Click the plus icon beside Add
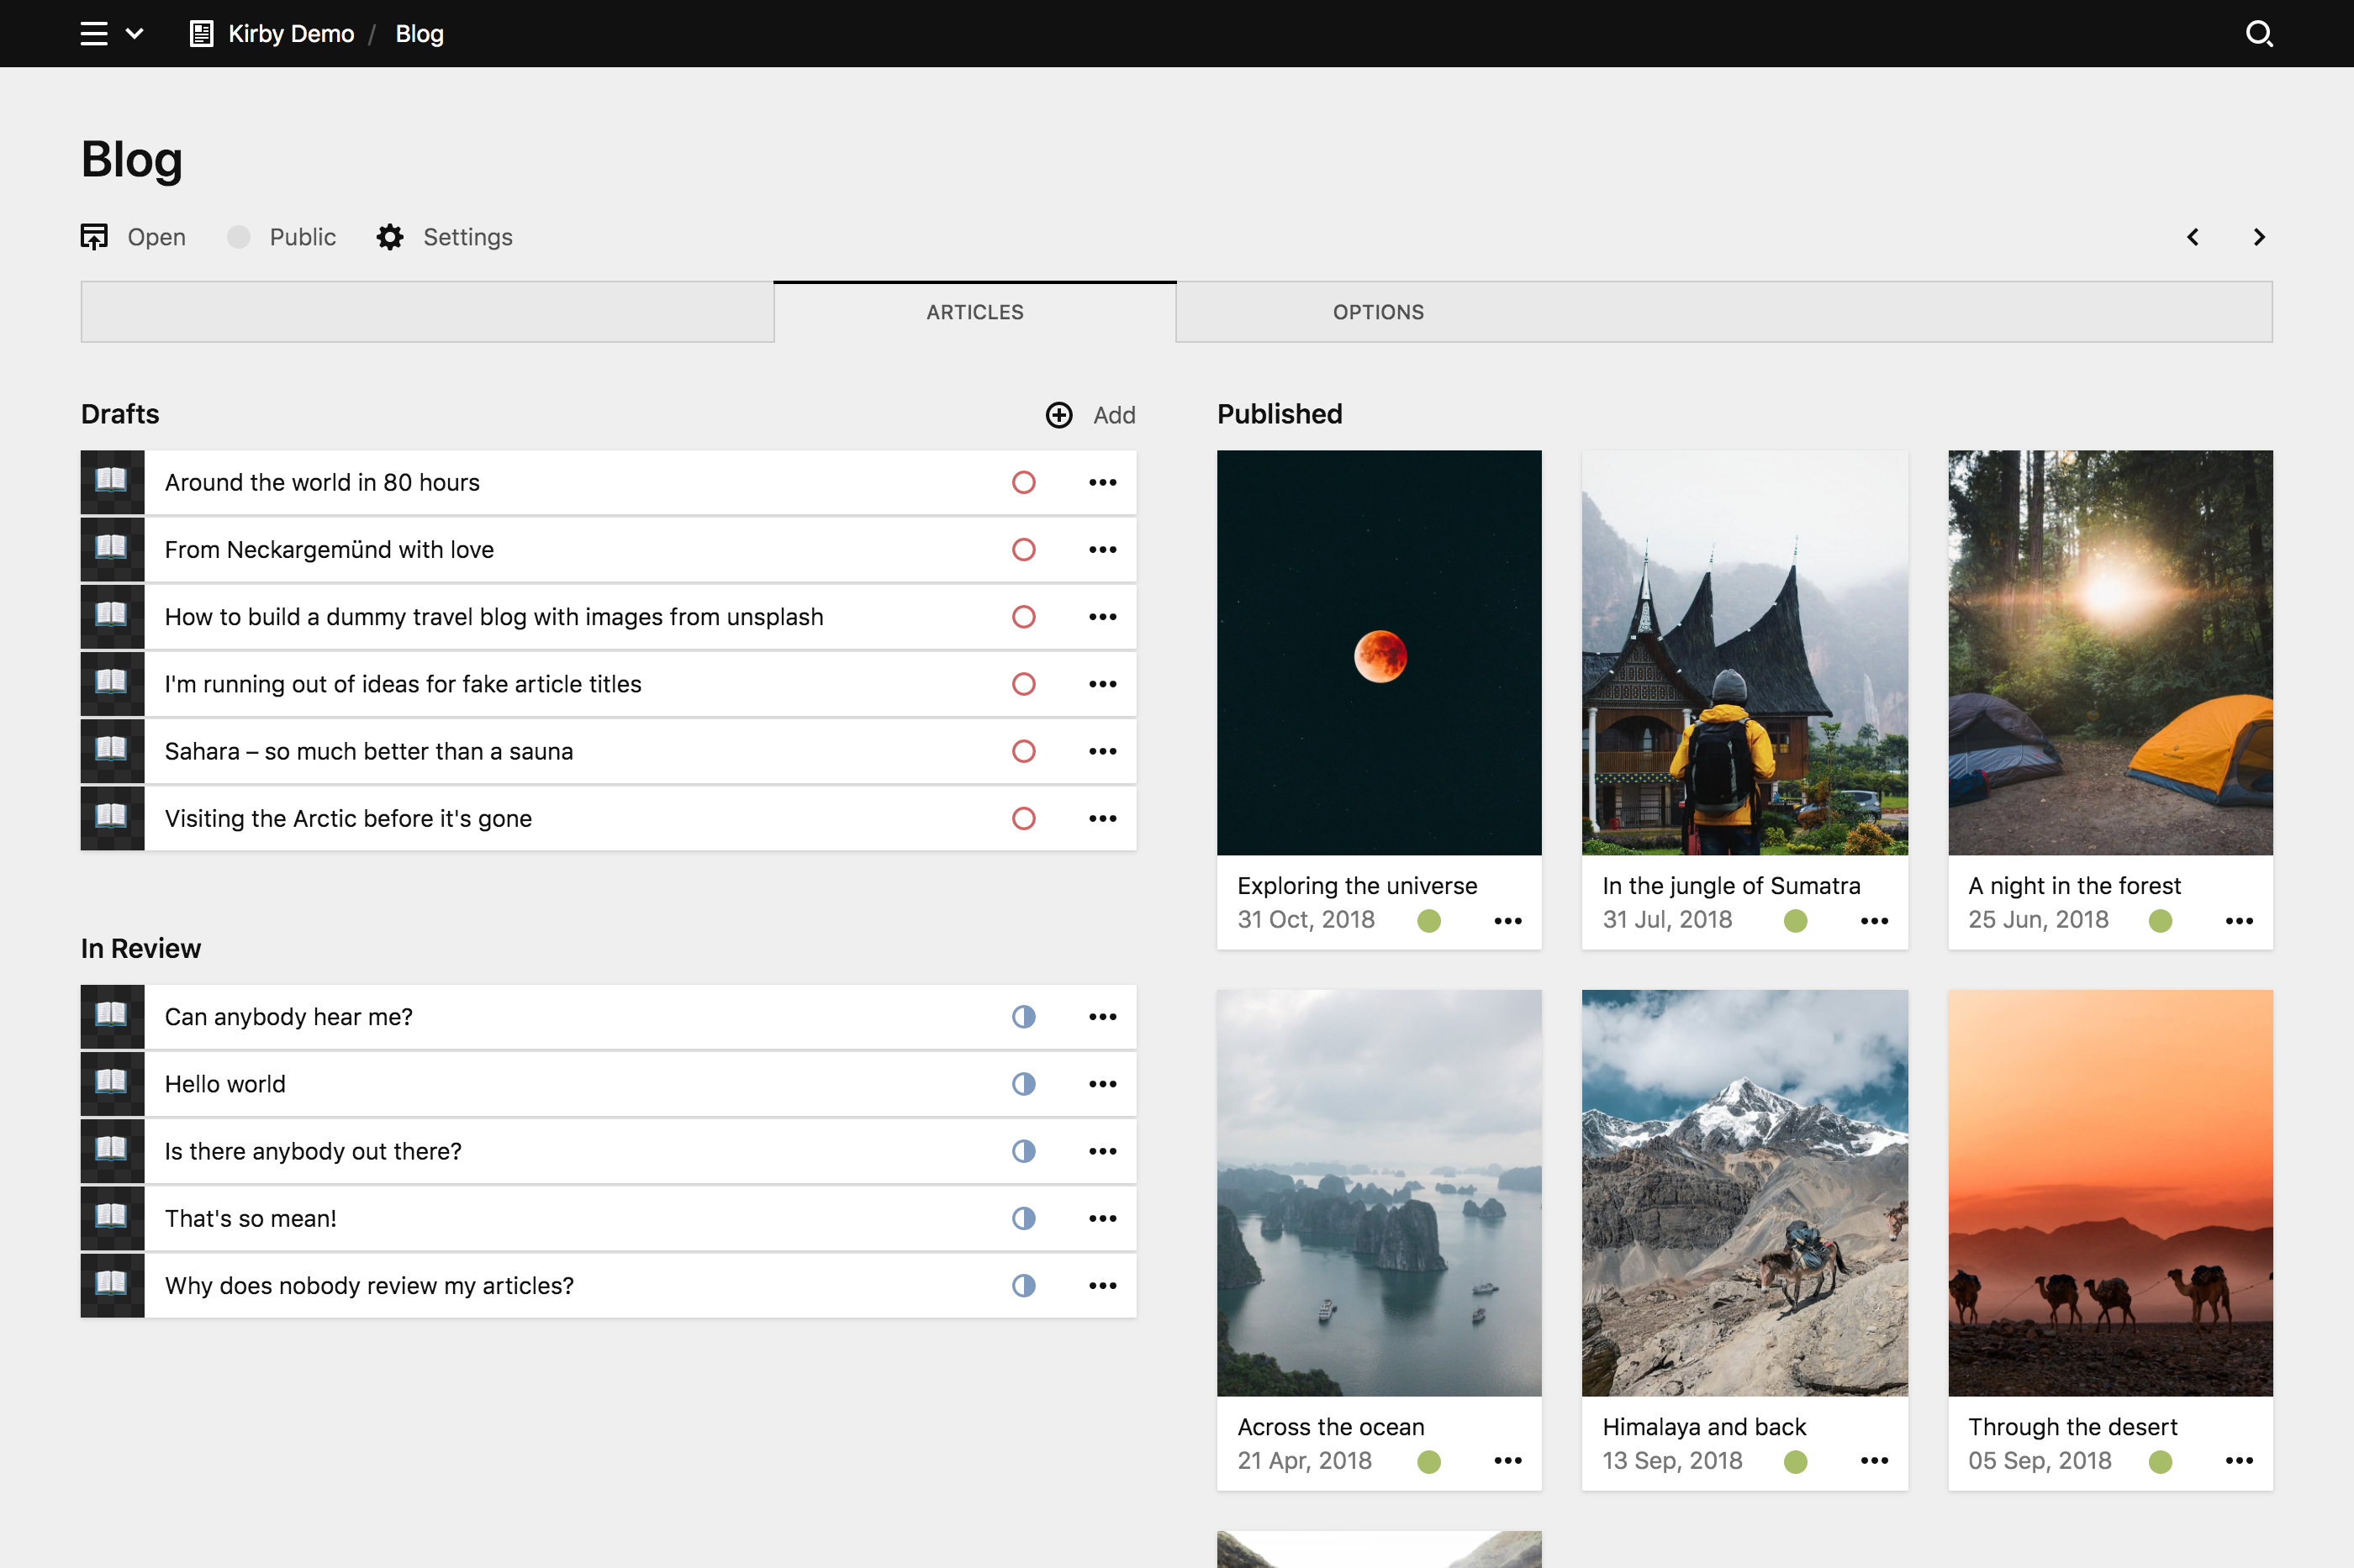Viewport: 2354px width, 1568px height. (x=1058, y=415)
